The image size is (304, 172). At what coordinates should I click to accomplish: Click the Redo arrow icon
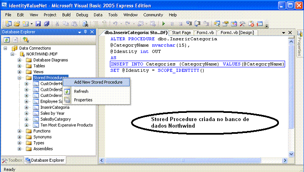coord(128,24)
